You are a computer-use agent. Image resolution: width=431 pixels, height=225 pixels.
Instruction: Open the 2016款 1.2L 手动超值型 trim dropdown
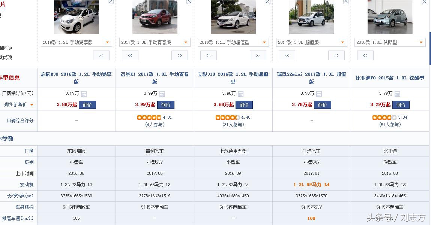coord(233,42)
